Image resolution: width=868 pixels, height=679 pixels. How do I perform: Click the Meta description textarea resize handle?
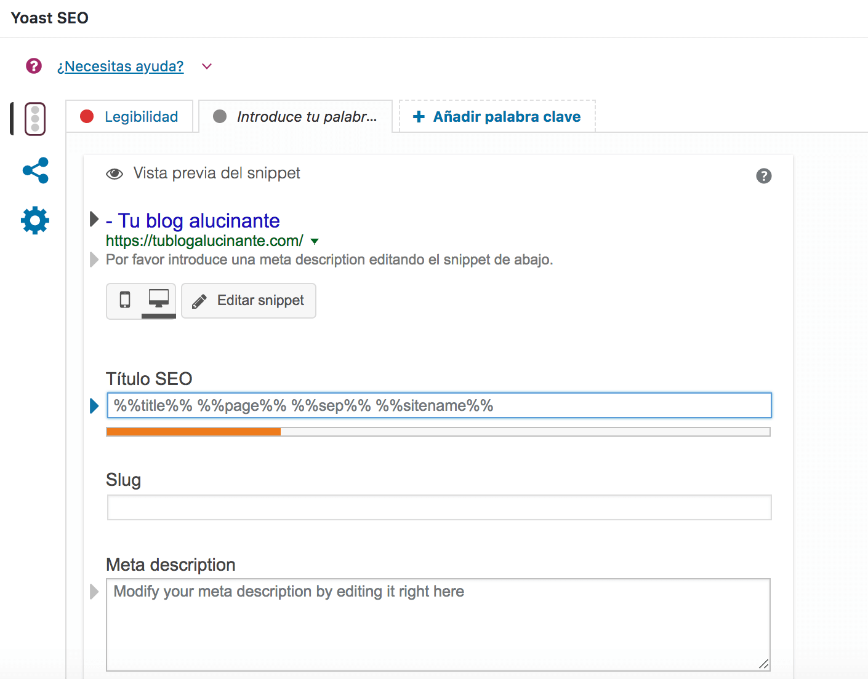pos(763,664)
